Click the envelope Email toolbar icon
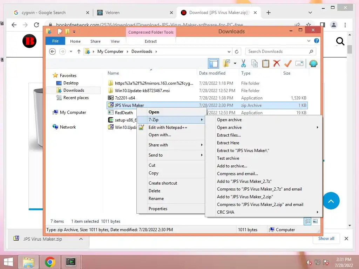The image size is (359, 269). 299,63
